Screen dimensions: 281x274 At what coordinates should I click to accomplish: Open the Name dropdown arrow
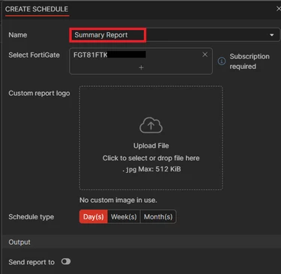[x=272, y=35]
